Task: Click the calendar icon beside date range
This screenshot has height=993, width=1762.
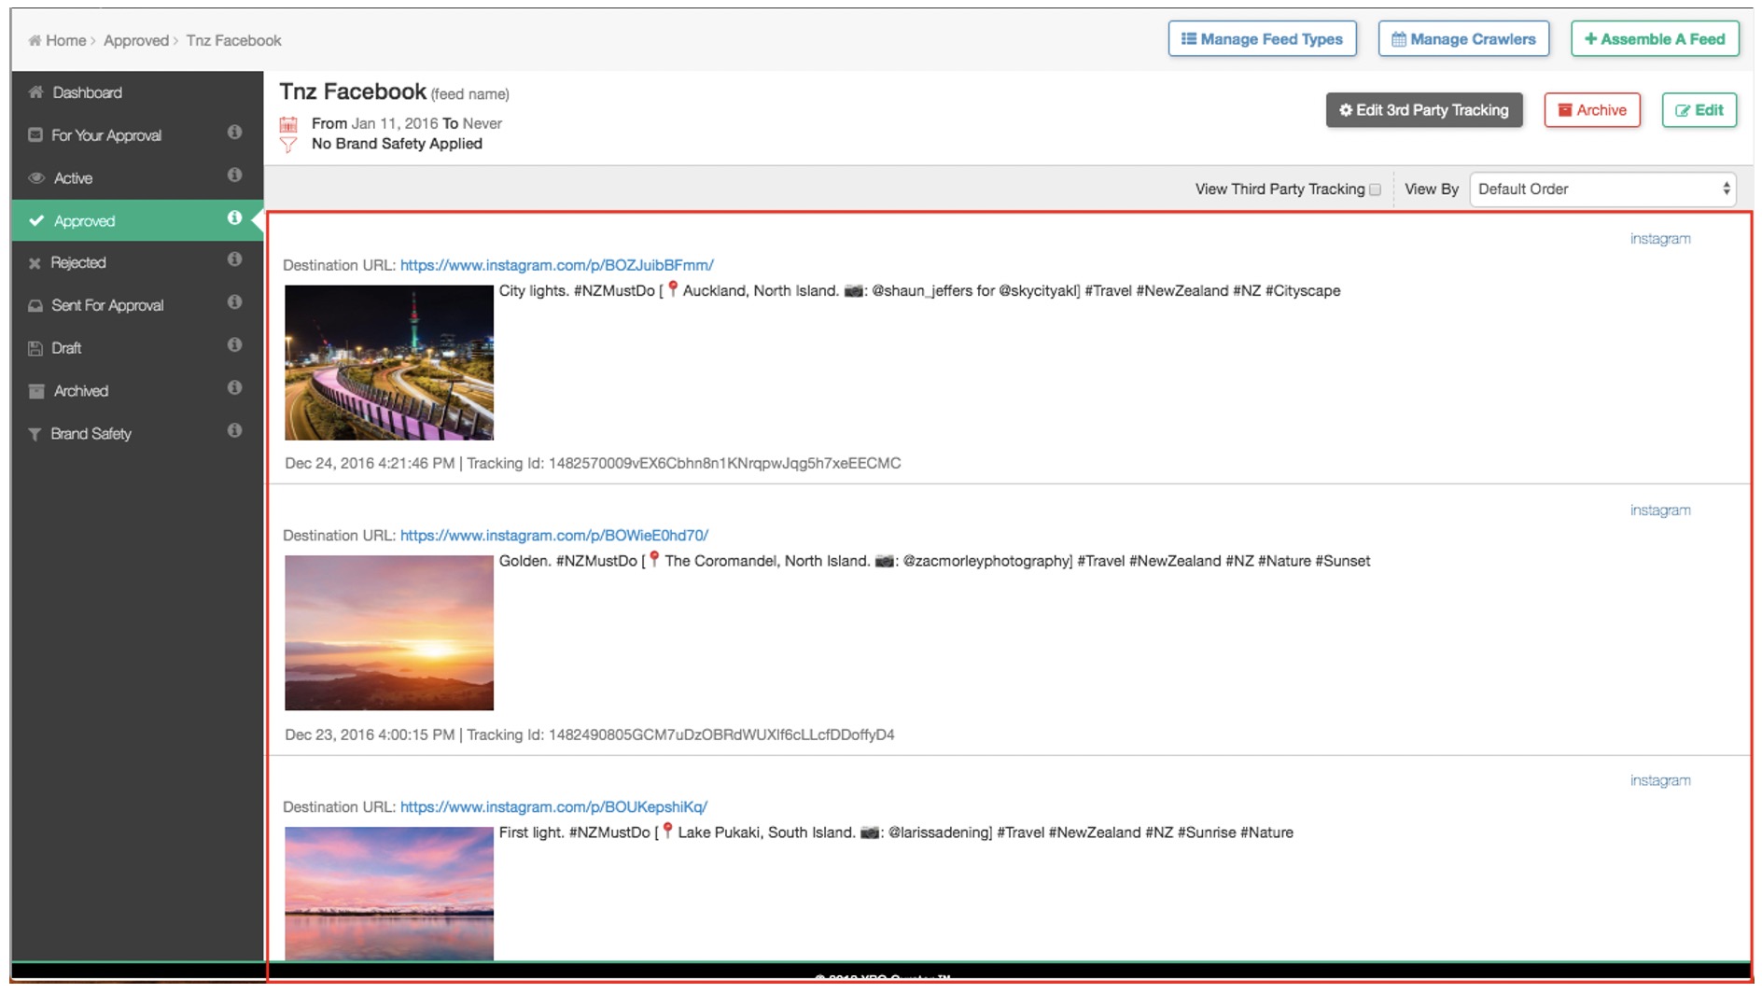Action: point(288,124)
